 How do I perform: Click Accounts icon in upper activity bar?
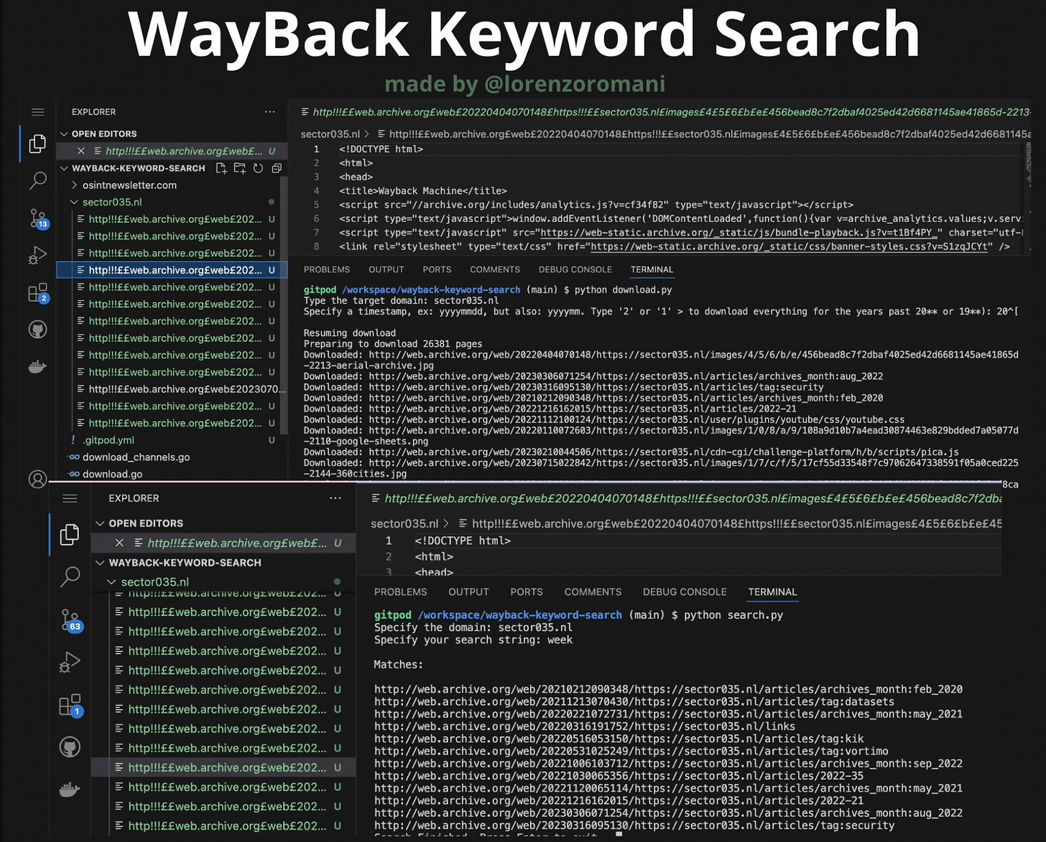click(37, 479)
